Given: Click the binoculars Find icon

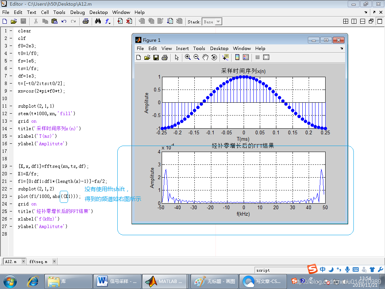Looking at the screenshot, I should (98, 21).
